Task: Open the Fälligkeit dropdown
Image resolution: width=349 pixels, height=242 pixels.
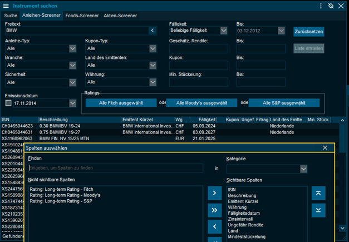Action: pyautogui.click(x=225, y=31)
